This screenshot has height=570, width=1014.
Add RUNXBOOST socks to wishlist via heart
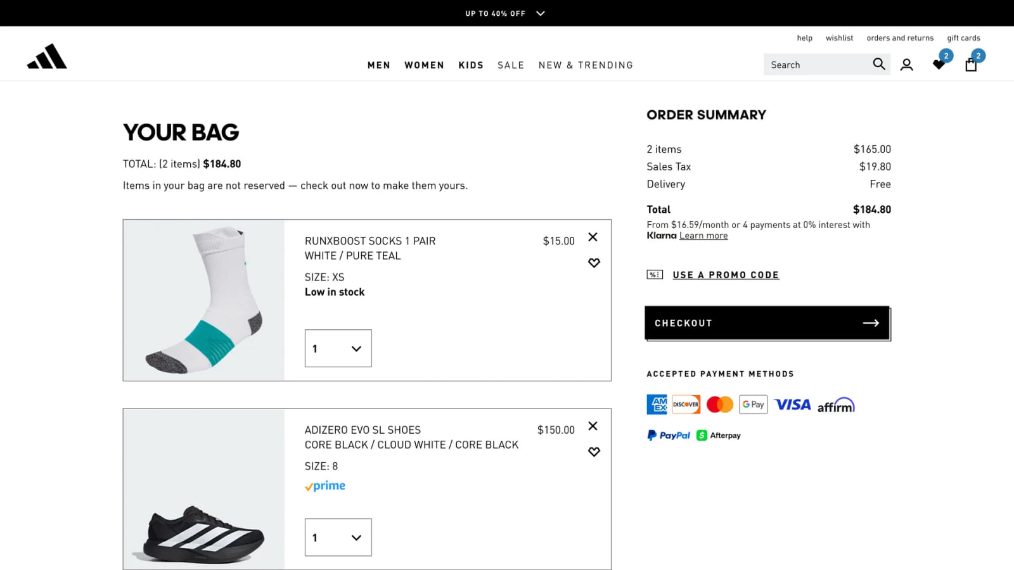coord(593,262)
